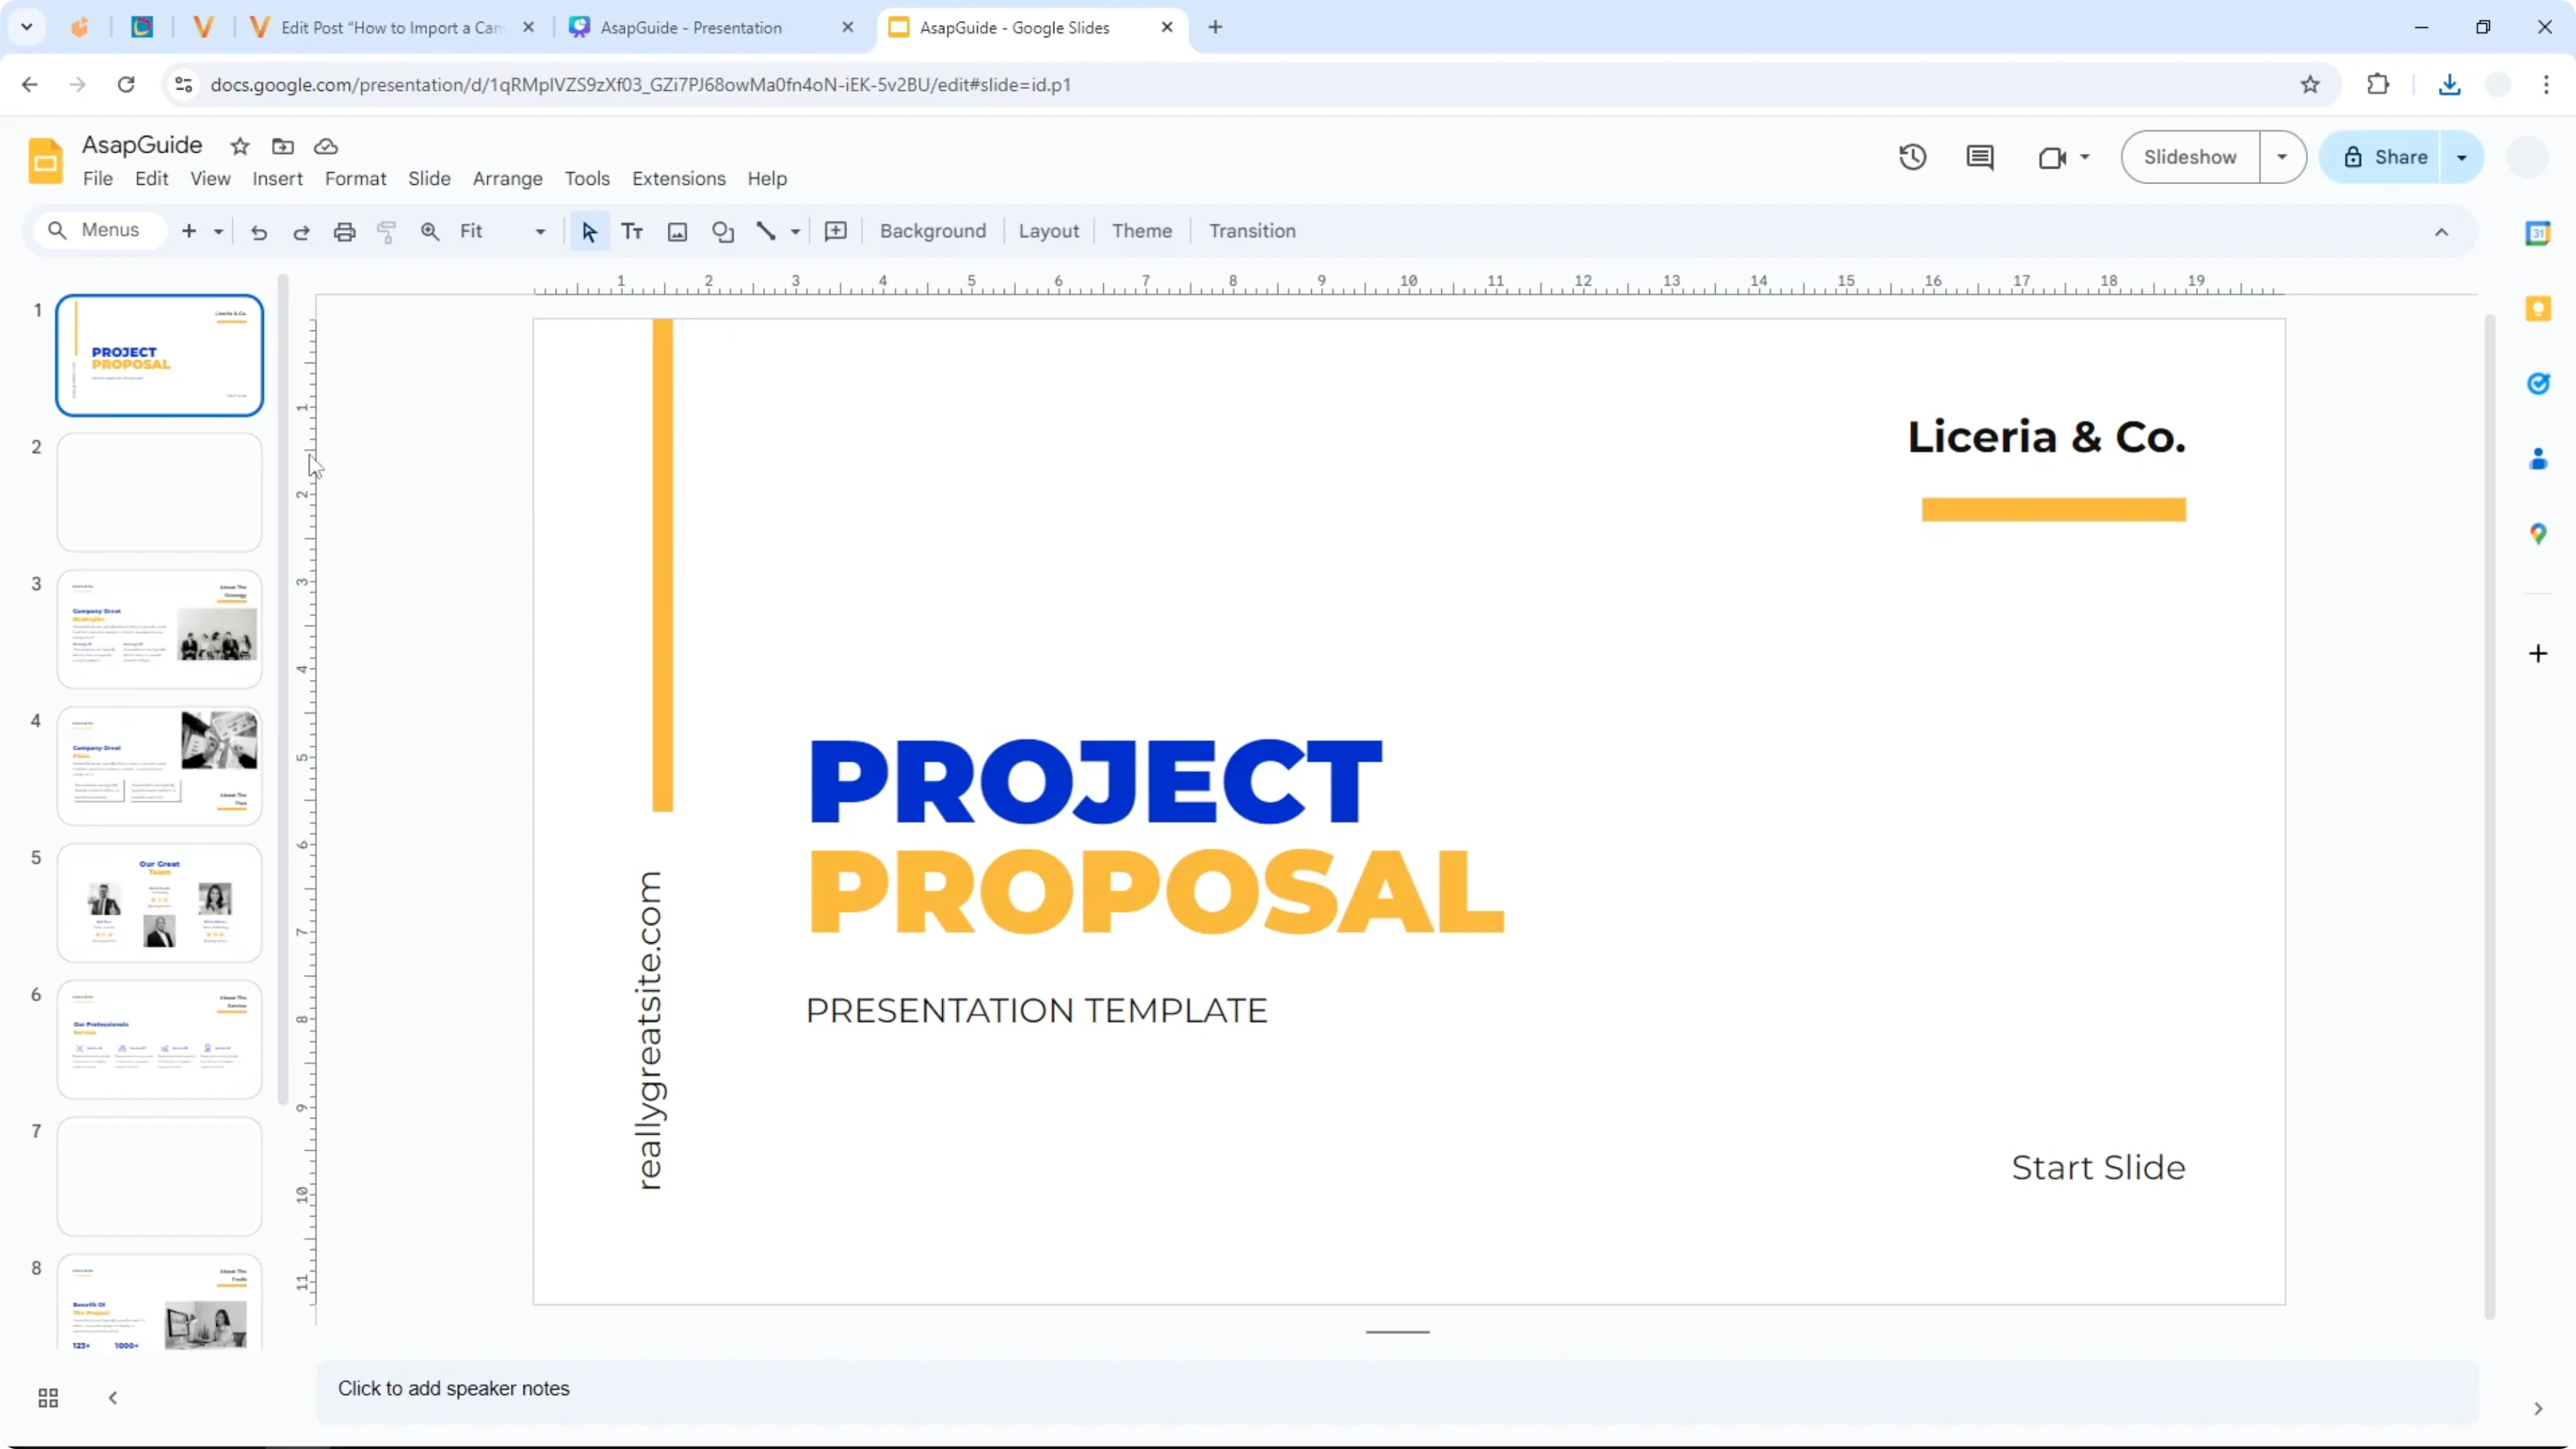The width and height of the screenshot is (2576, 1449).
Task: Open Google Keep side panel
Action: 2538,308
